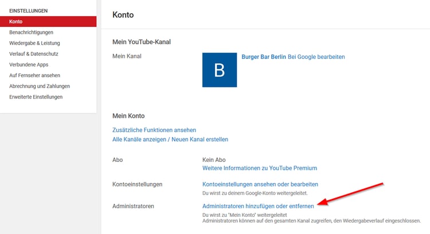430x234 pixels.
Task: Click the Administratoren row label
Action: pos(133,206)
